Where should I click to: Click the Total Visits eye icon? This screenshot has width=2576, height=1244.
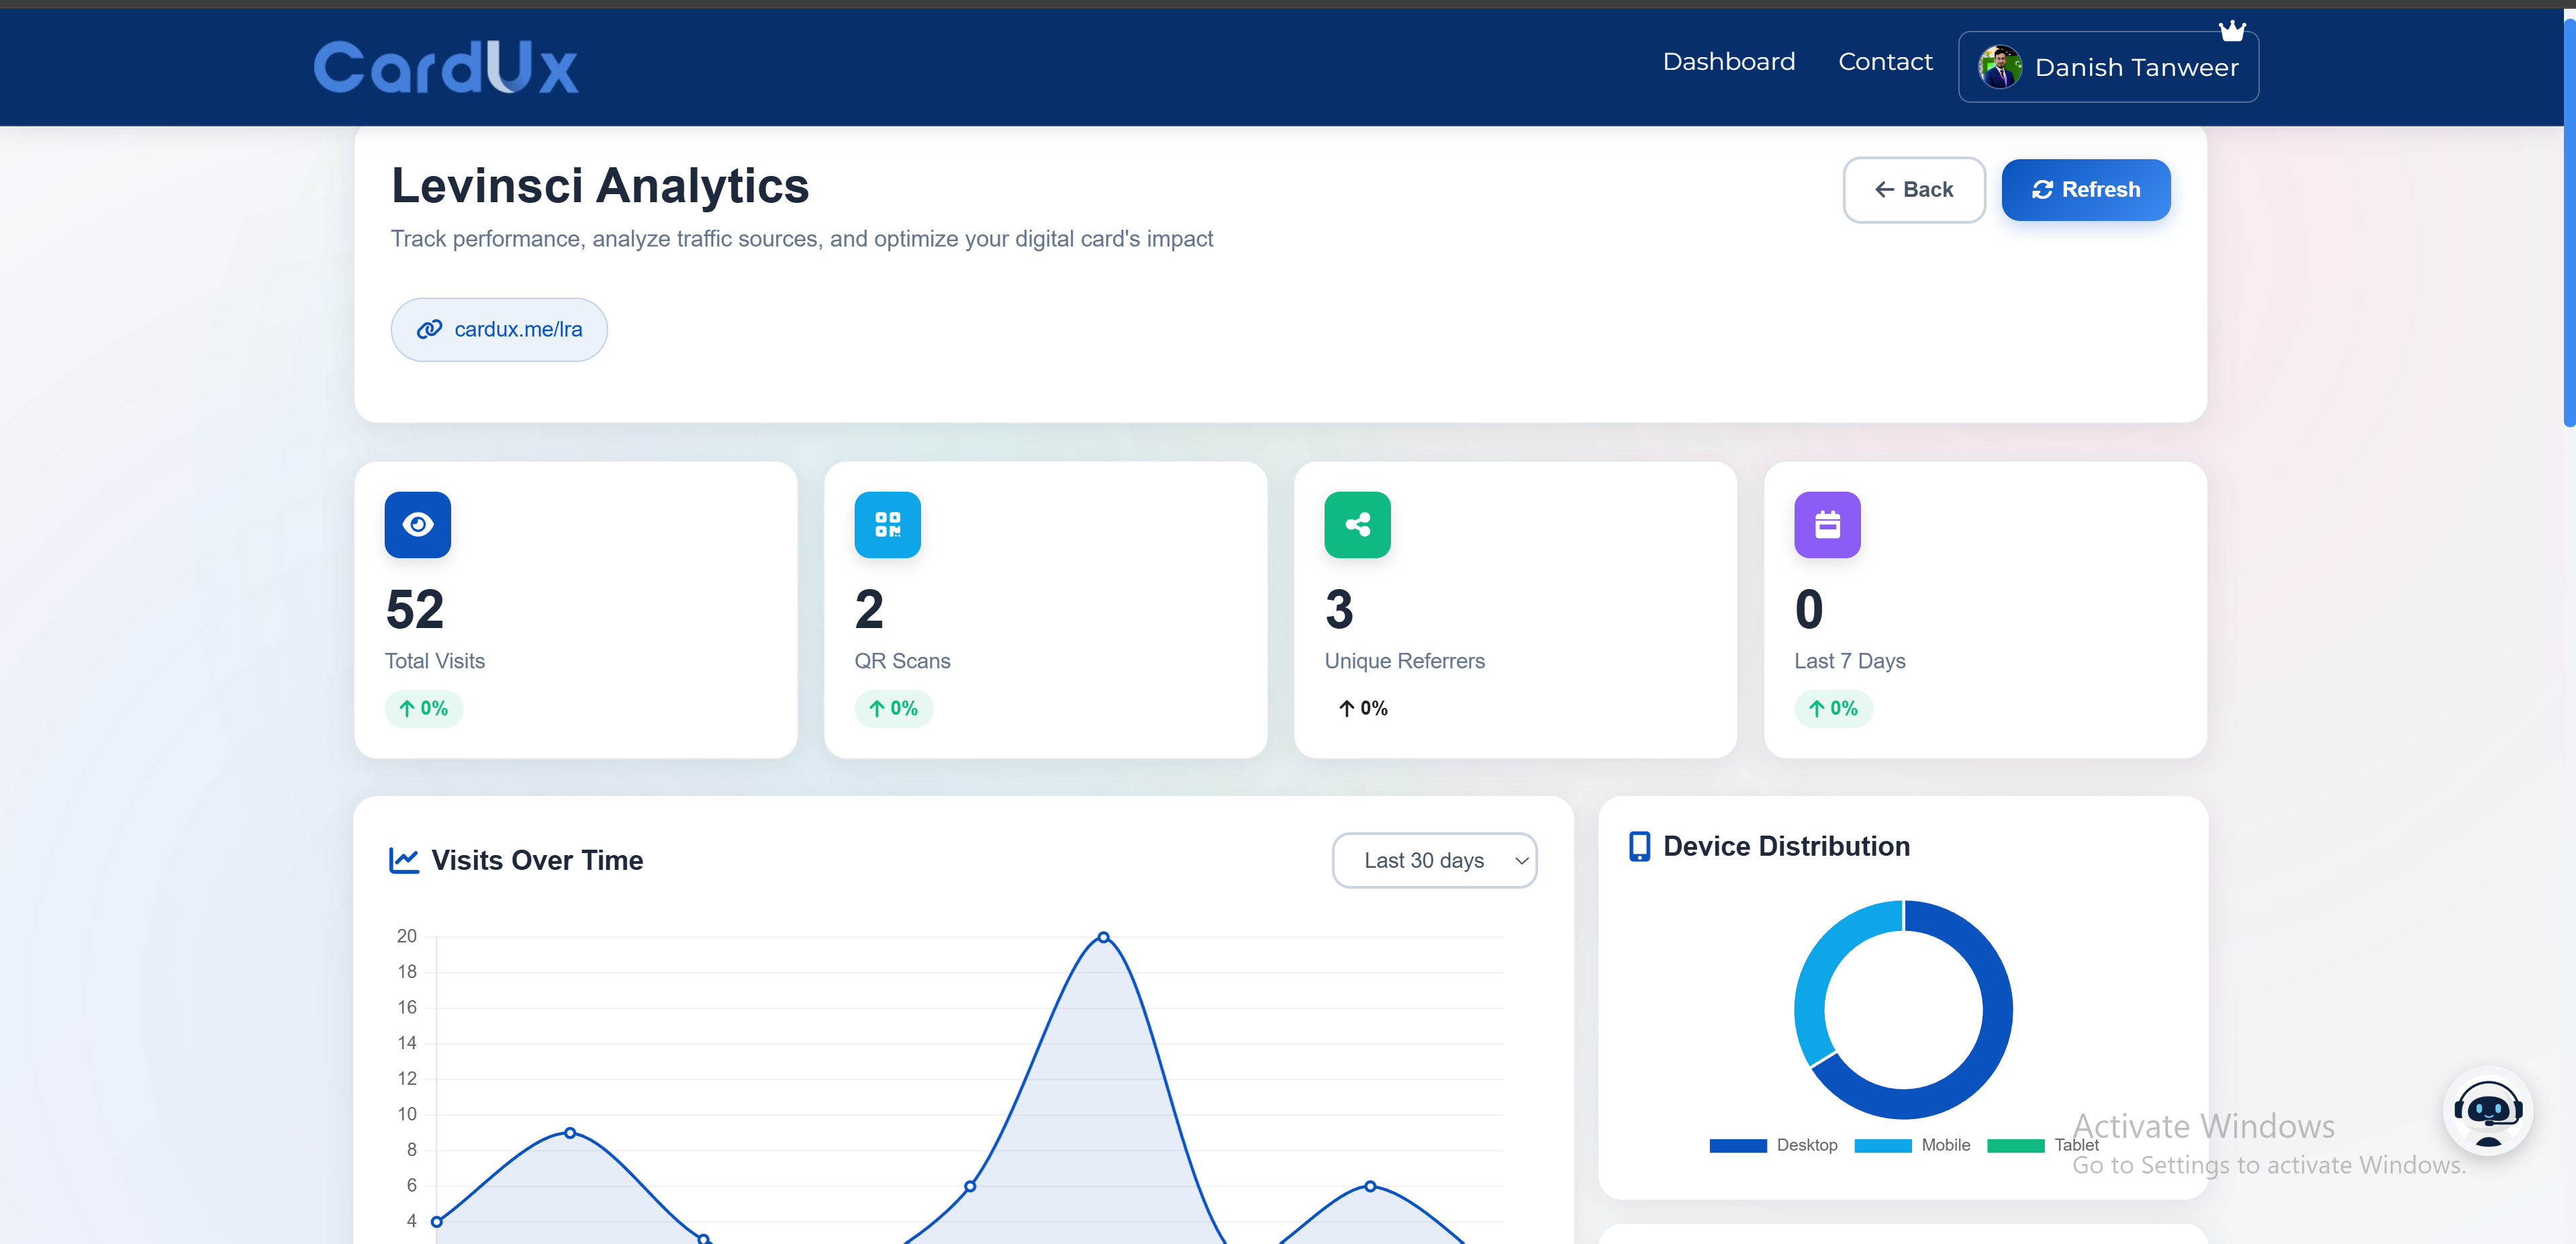[x=417, y=525]
